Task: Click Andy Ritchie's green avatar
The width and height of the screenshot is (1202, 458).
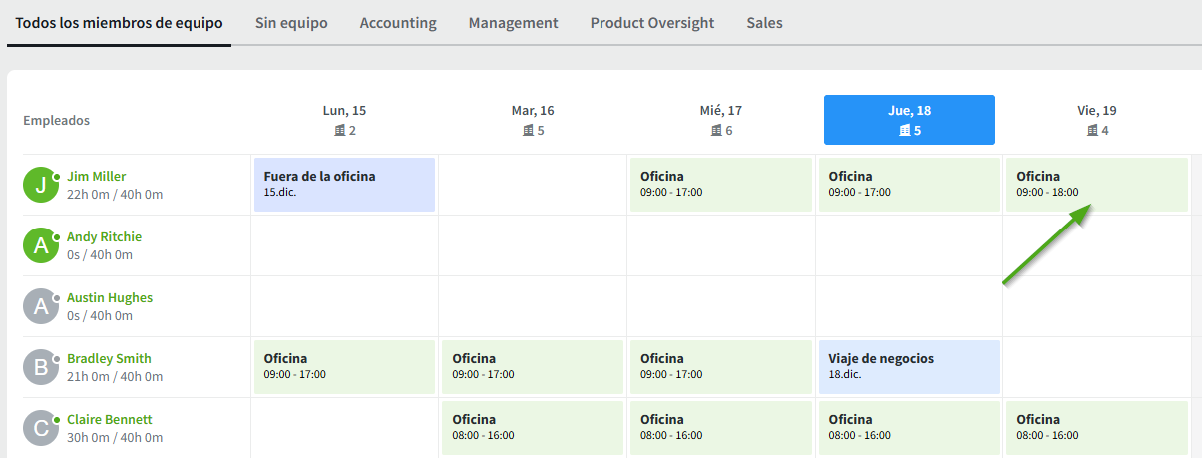Action: pos(41,246)
